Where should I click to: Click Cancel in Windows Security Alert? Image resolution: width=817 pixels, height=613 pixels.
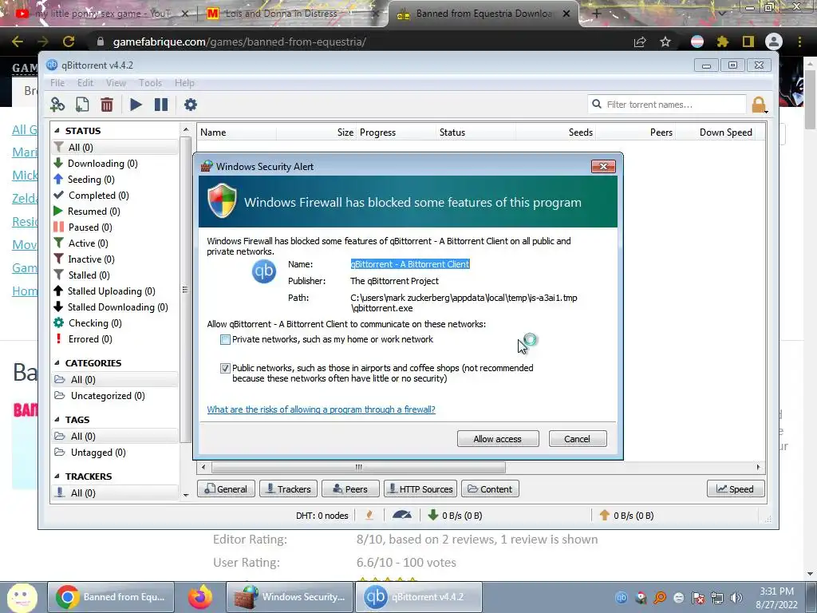(x=578, y=439)
